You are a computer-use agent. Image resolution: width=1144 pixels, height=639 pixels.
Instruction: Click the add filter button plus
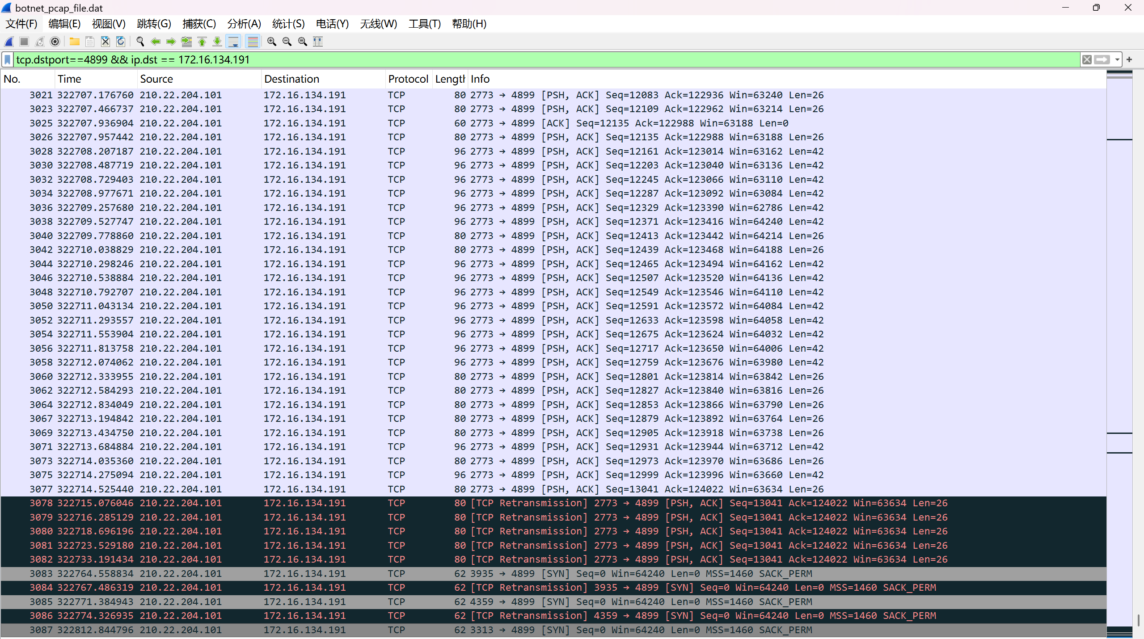[x=1129, y=59]
